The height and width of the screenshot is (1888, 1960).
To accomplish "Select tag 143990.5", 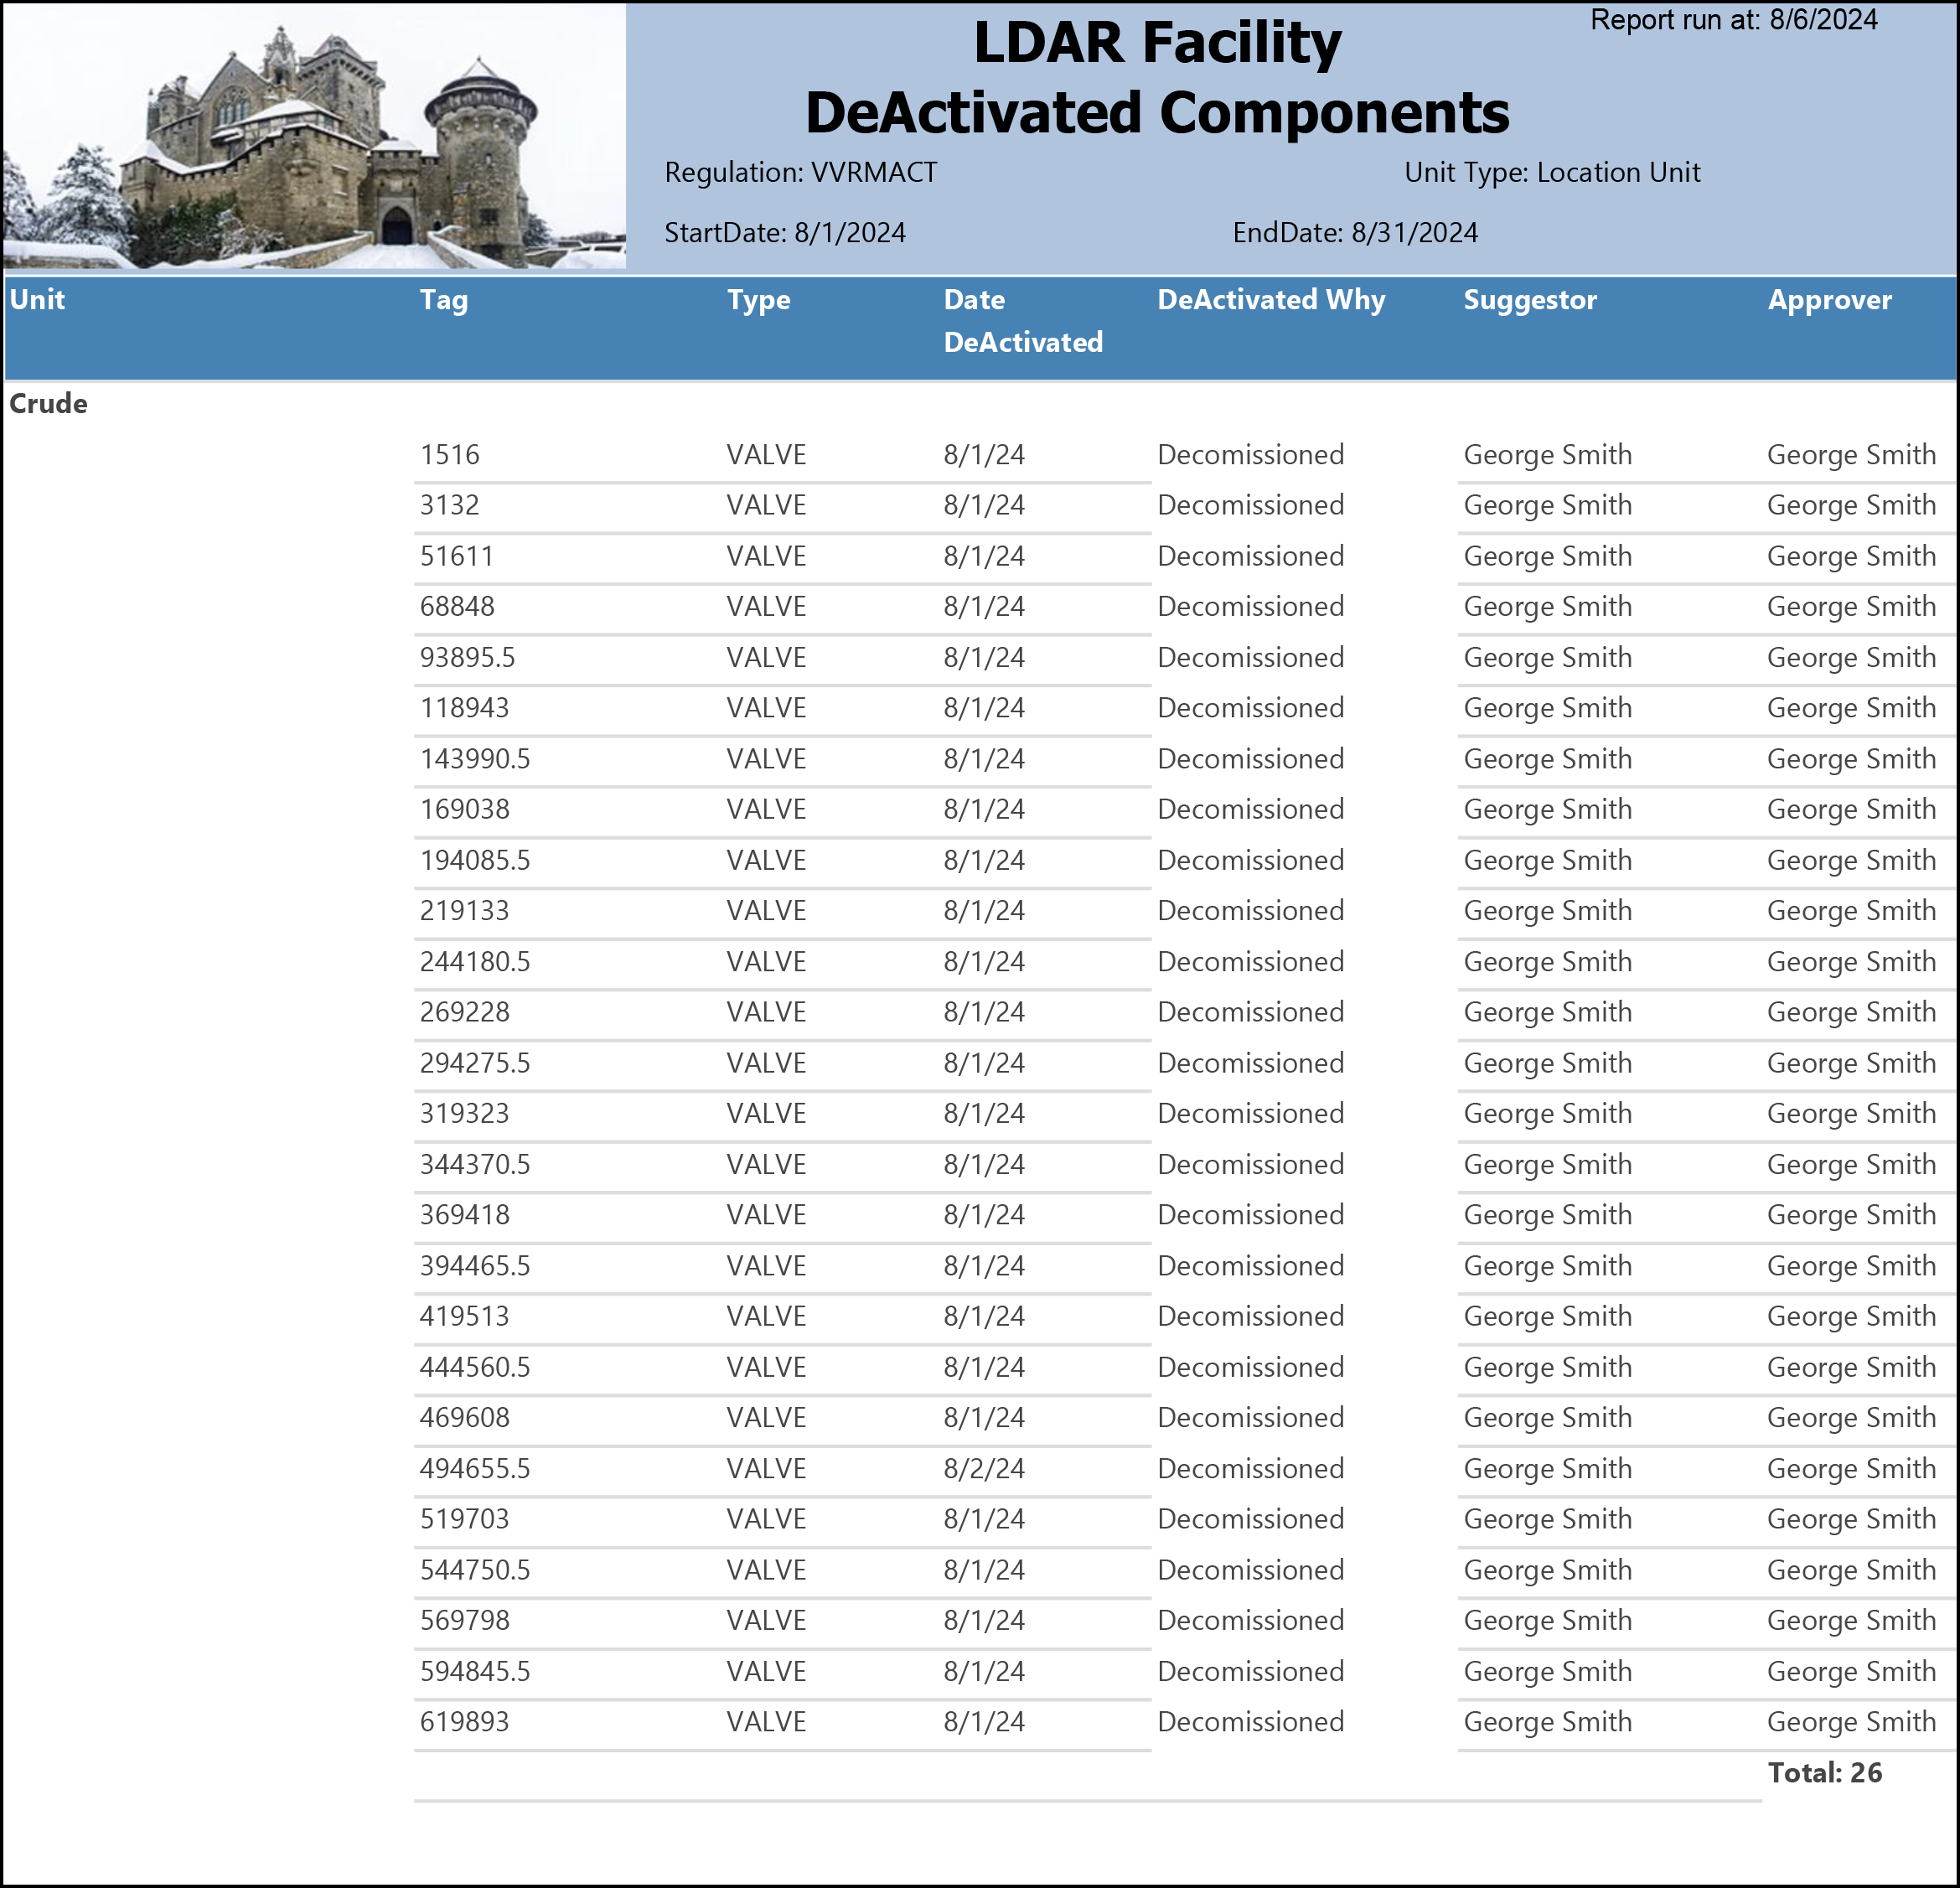I will (475, 759).
